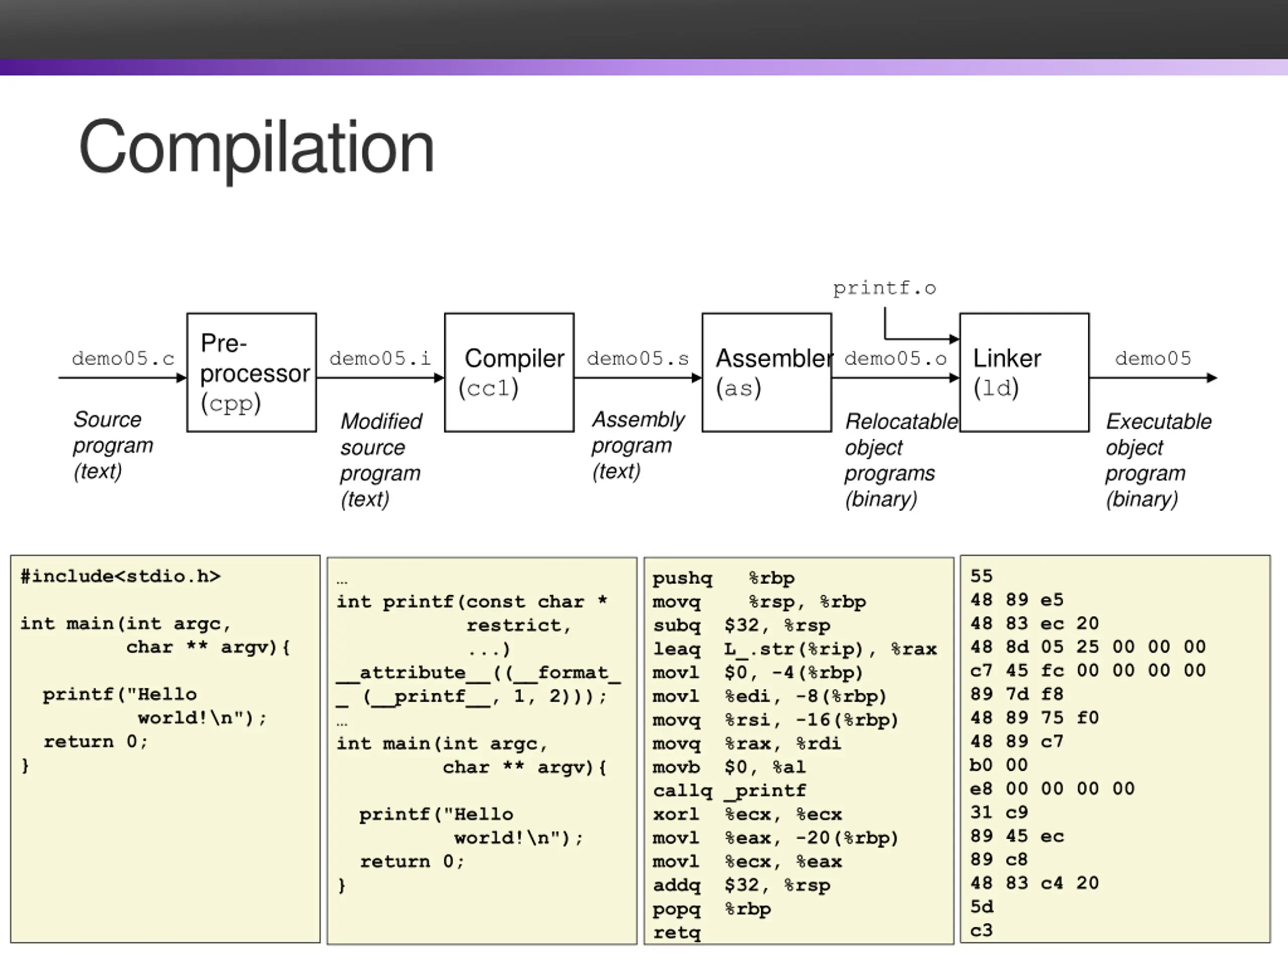The image size is (1288, 966).
Task: Click the printf.o label above the linker
Action: [x=884, y=288]
